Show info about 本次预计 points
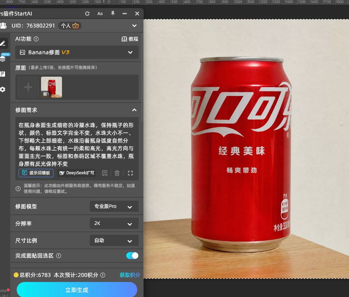The height and width of the screenshot is (297, 349). tap(103, 275)
